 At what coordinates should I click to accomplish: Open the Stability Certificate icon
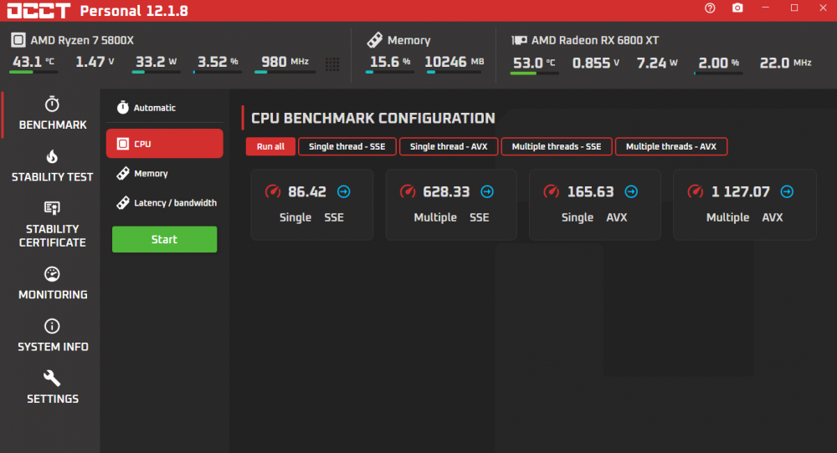(52, 208)
